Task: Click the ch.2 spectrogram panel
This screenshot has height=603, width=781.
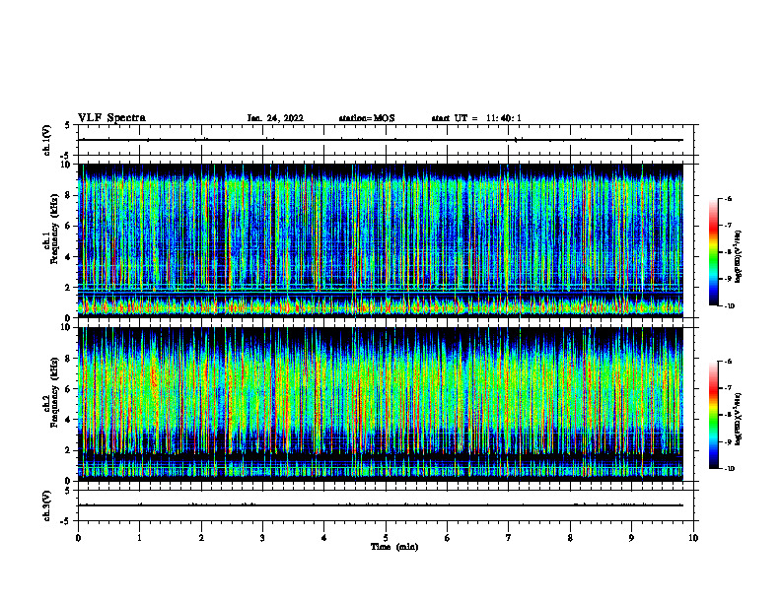Action: pos(381,404)
